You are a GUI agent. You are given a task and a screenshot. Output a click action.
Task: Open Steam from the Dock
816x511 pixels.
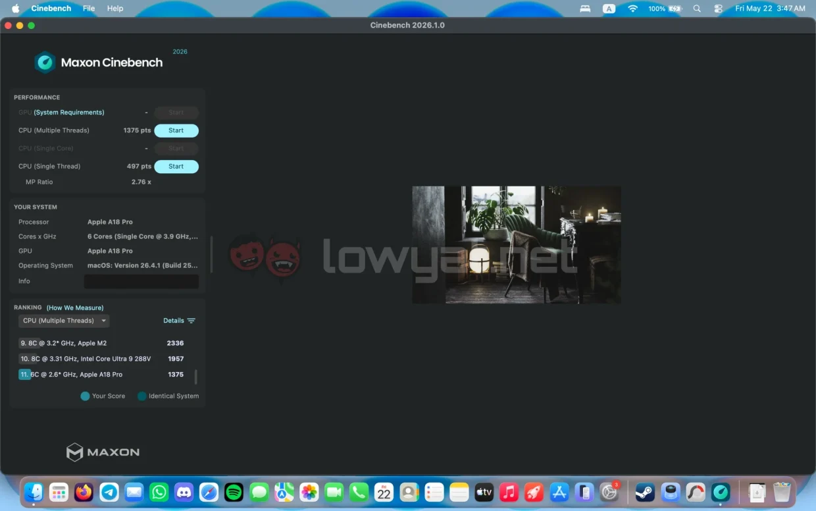(x=644, y=492)
